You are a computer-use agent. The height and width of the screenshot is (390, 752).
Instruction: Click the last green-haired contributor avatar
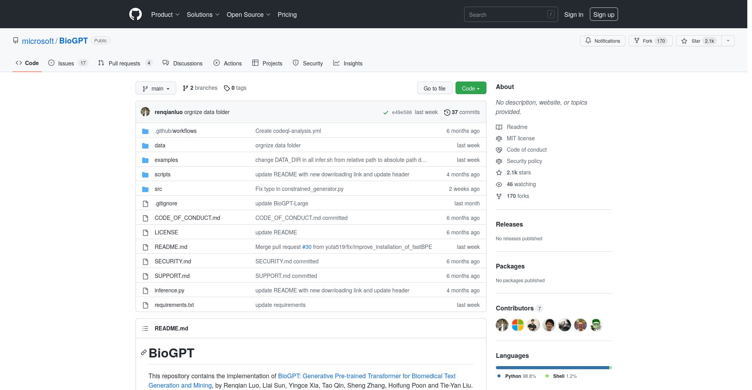point(596,325)
